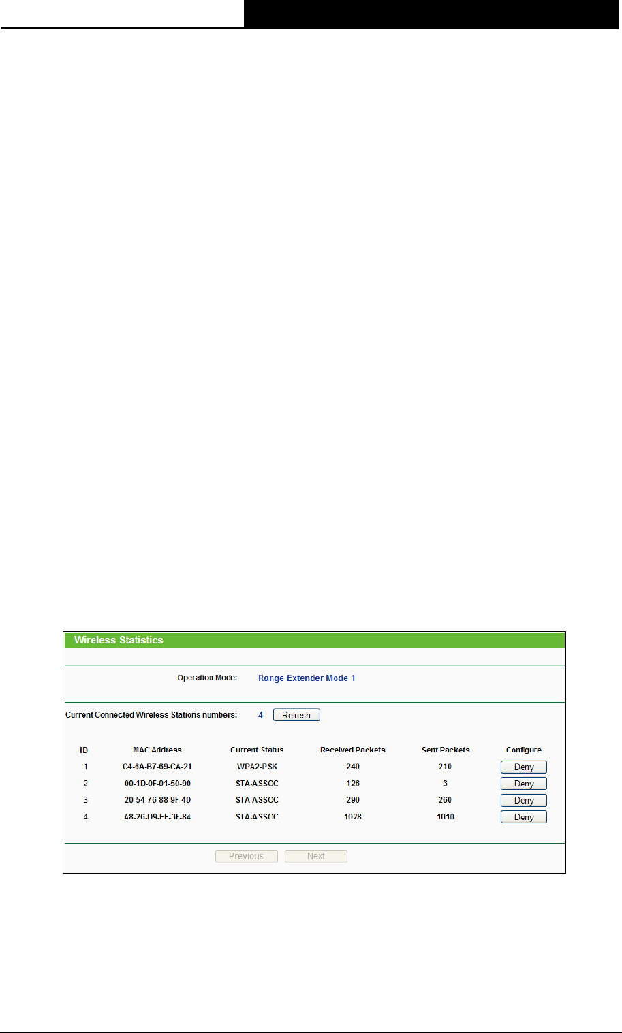The width and height of the screenshot is (622, 1033).
Task: Click the Current Status column header
Action: point(257,750)
